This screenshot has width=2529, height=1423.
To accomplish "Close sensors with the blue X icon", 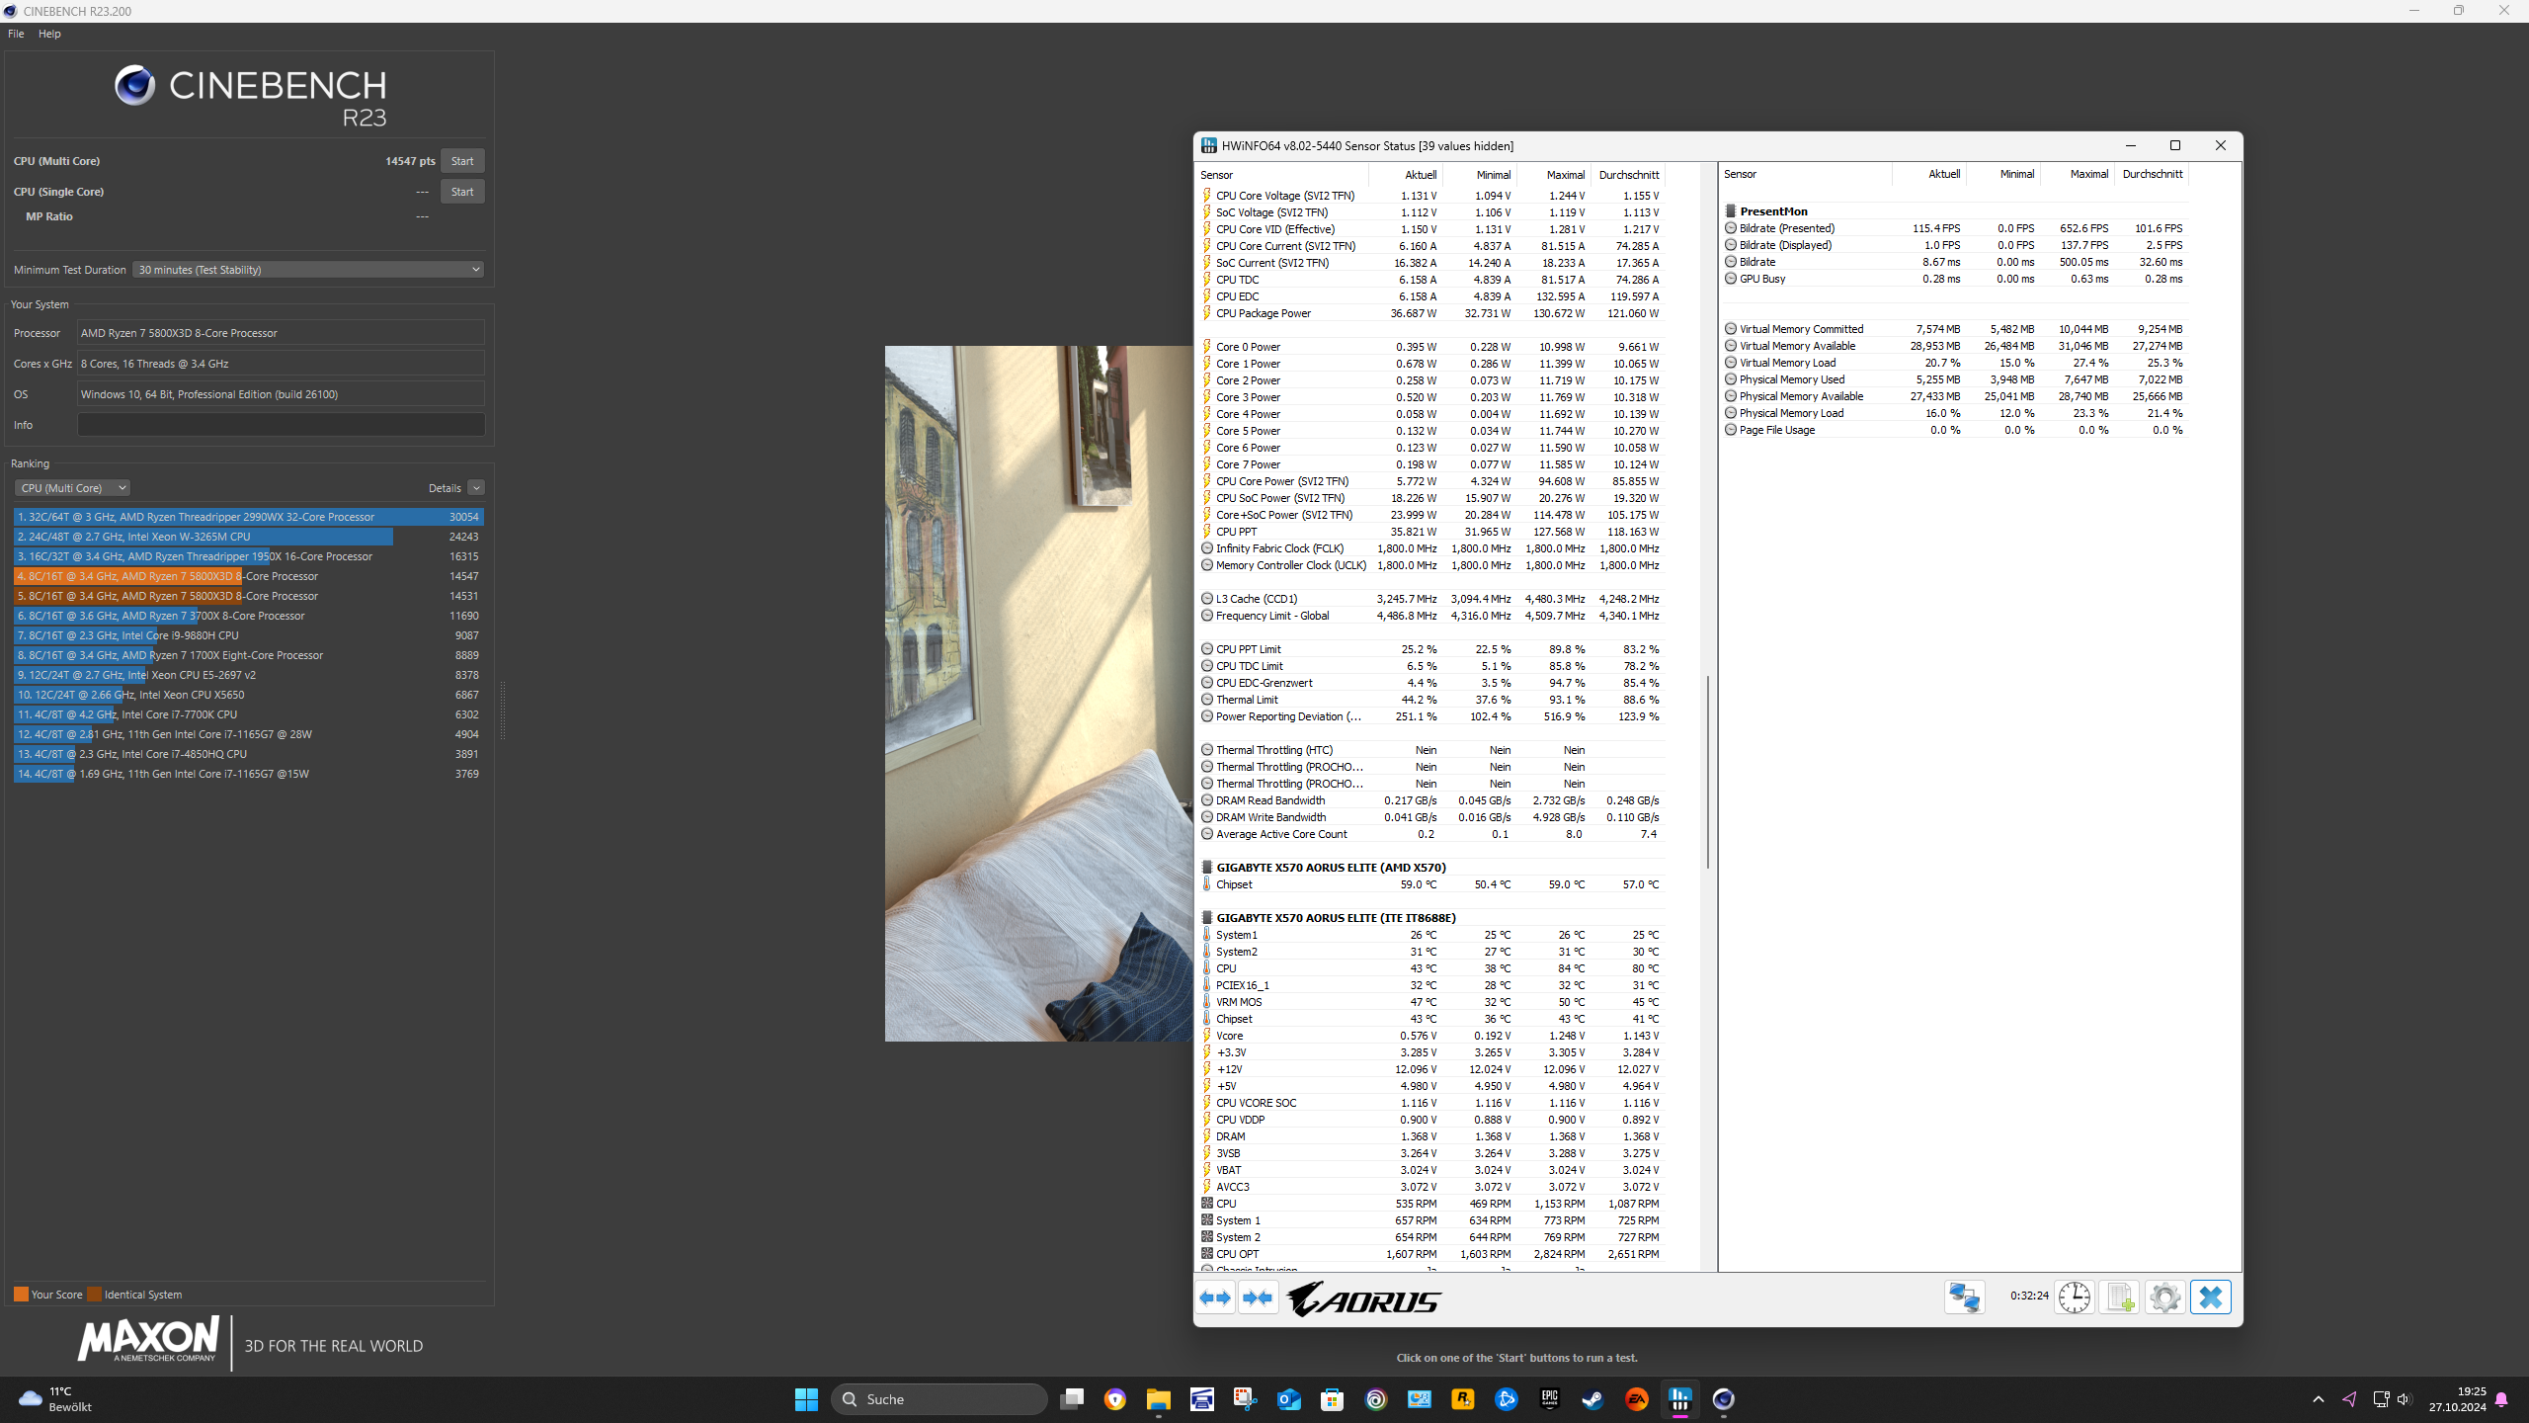I will pos(2211,1297).
